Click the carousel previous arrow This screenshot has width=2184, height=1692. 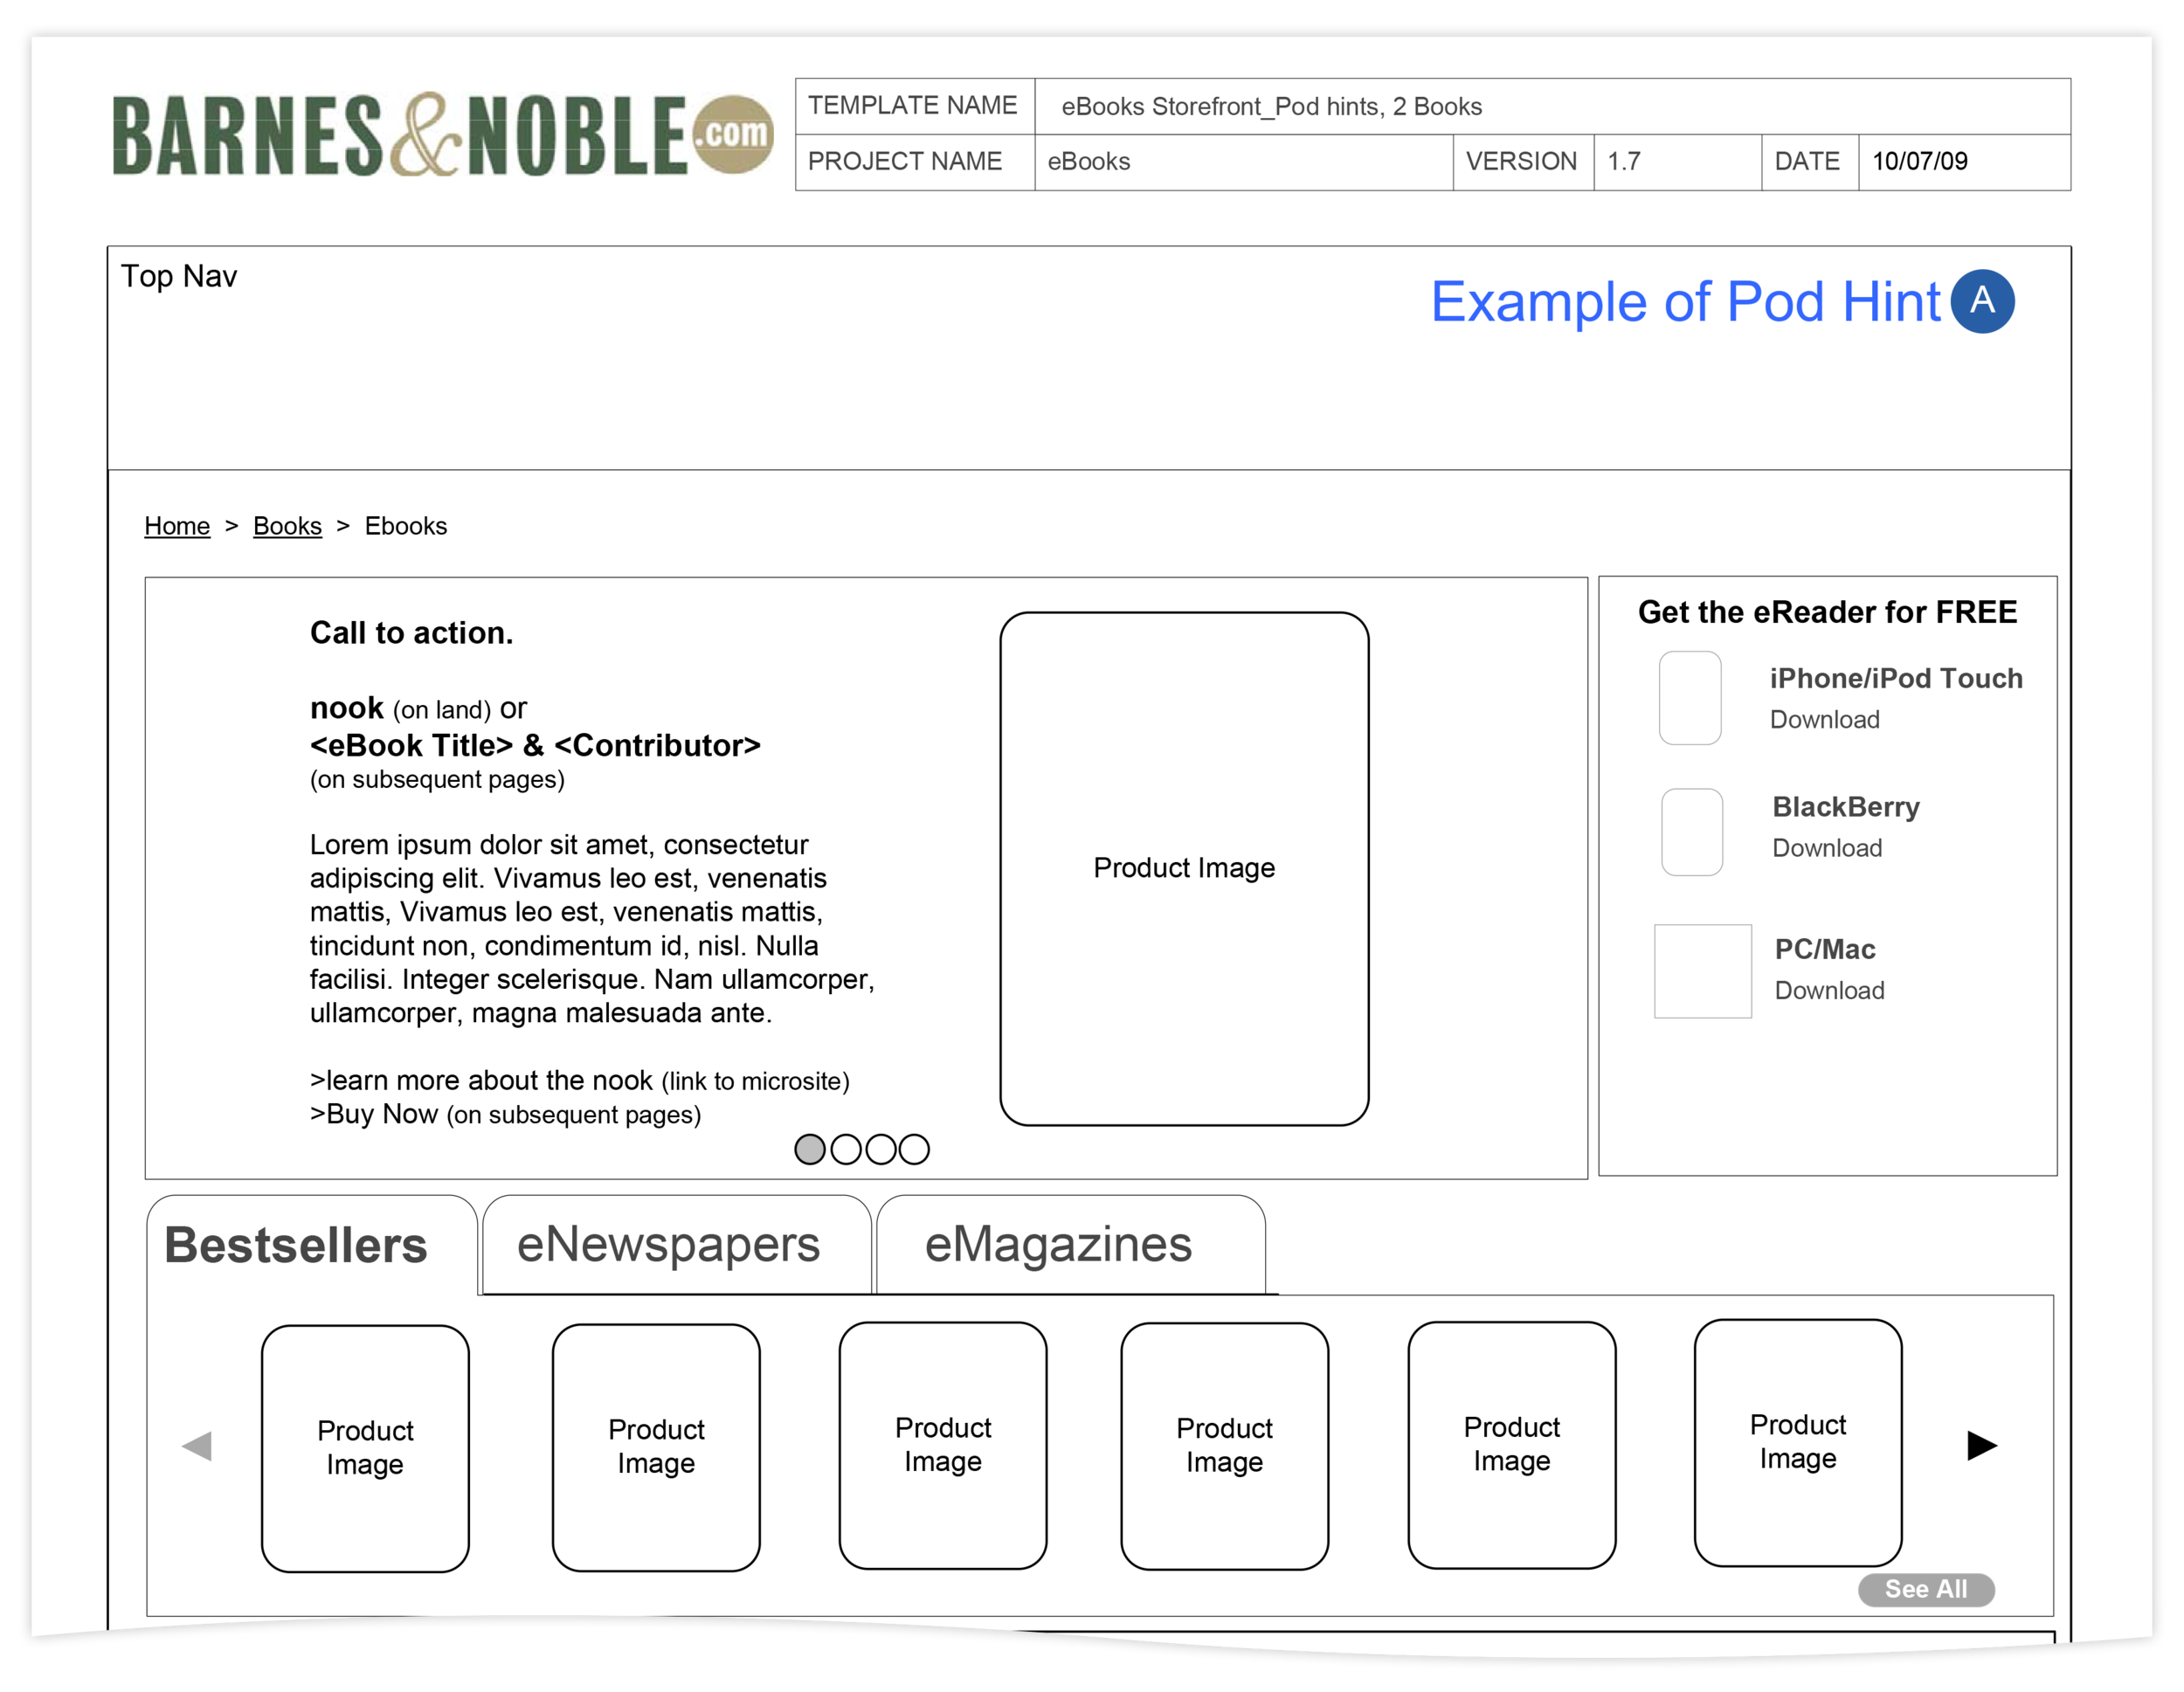click(197, 1445)
